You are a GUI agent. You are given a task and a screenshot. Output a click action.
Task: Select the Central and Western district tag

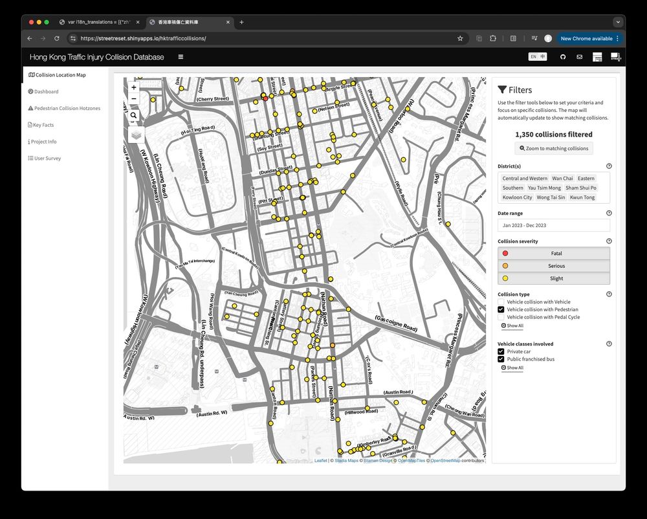click(x=525, y=178)
